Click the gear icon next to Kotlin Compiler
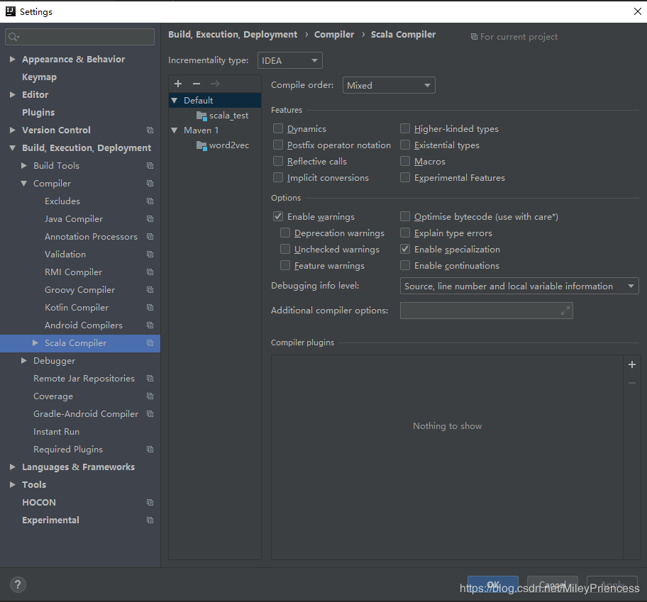Viewport: 647px width, 602px height. pos(149,307)
